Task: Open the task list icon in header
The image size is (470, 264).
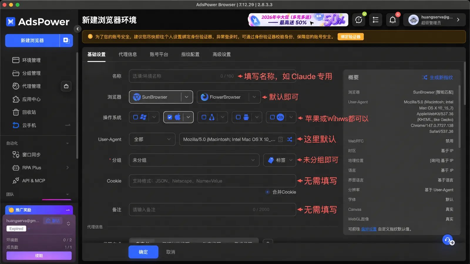Action: (x=375, y=20)
